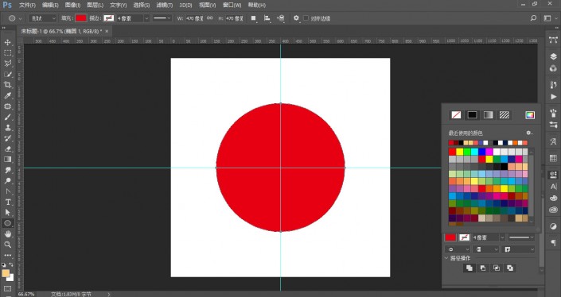561x297 pixels.
Task: Collapse the path operations section in Properties
Action: point(446,258)
